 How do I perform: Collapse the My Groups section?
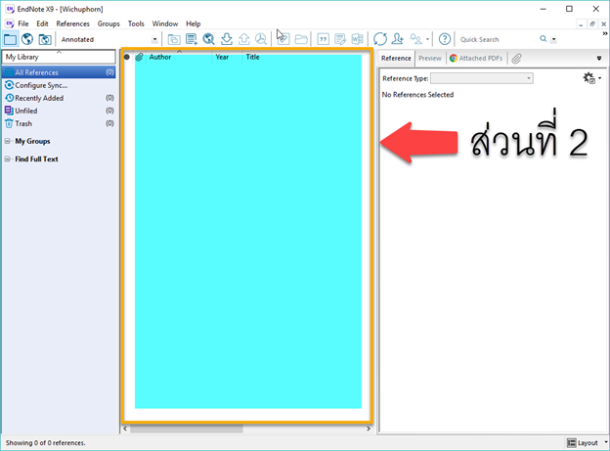point(9,142)
